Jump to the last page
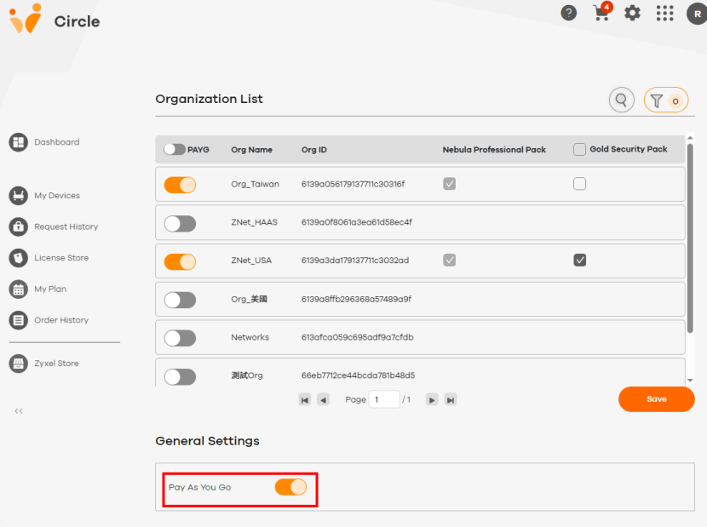Image resolution: width=707 pixels, height=527 pixels. pos(451,400)
